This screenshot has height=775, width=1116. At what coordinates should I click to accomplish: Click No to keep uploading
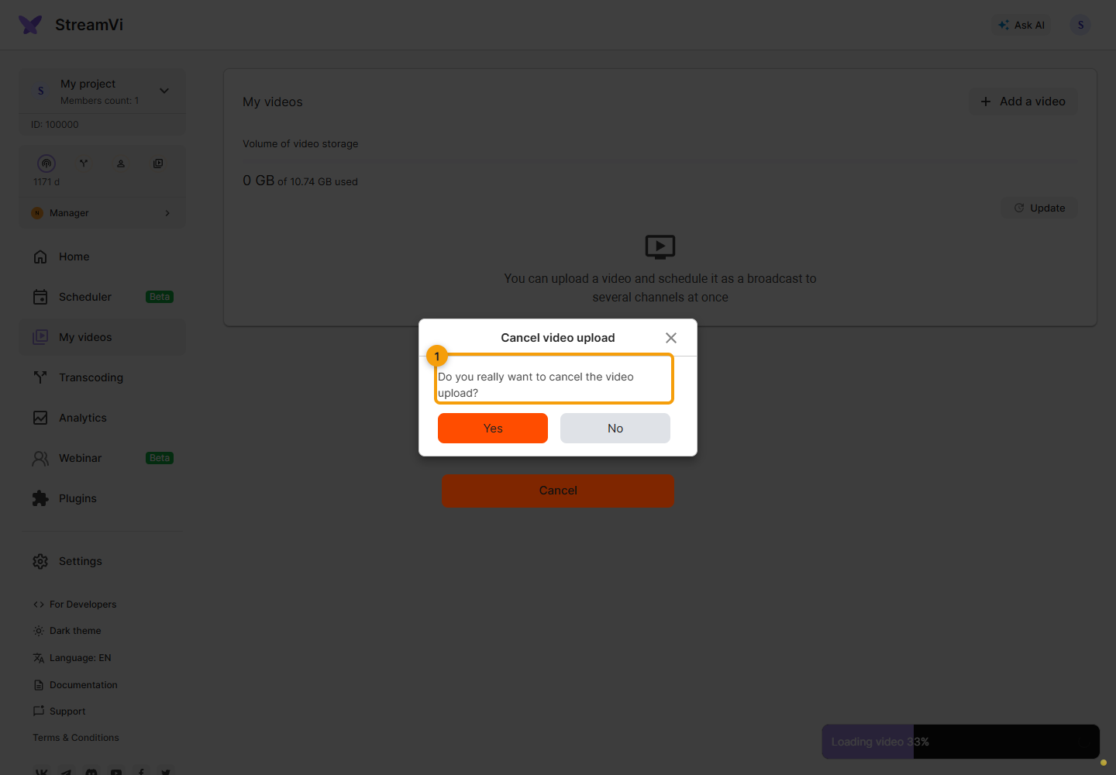(615, 429)
